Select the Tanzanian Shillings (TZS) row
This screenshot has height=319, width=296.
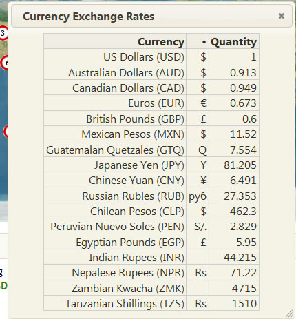(x=151, y=303)
